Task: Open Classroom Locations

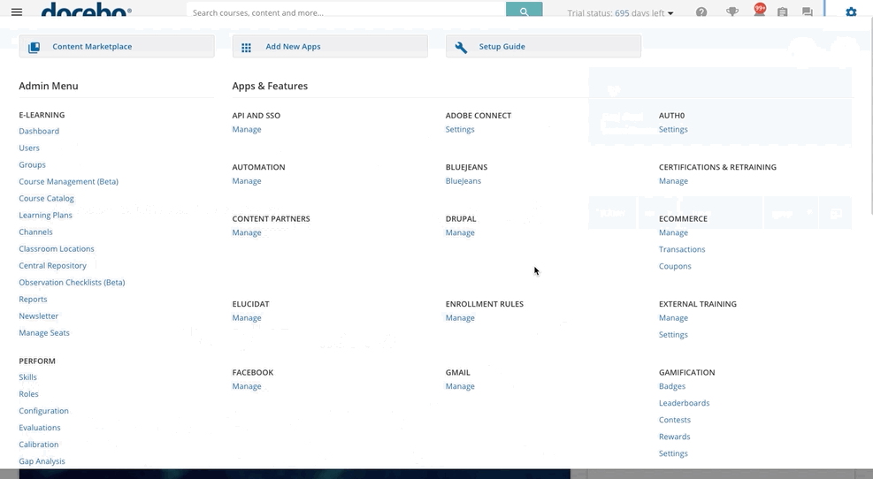Action: [x=57, y=248]
